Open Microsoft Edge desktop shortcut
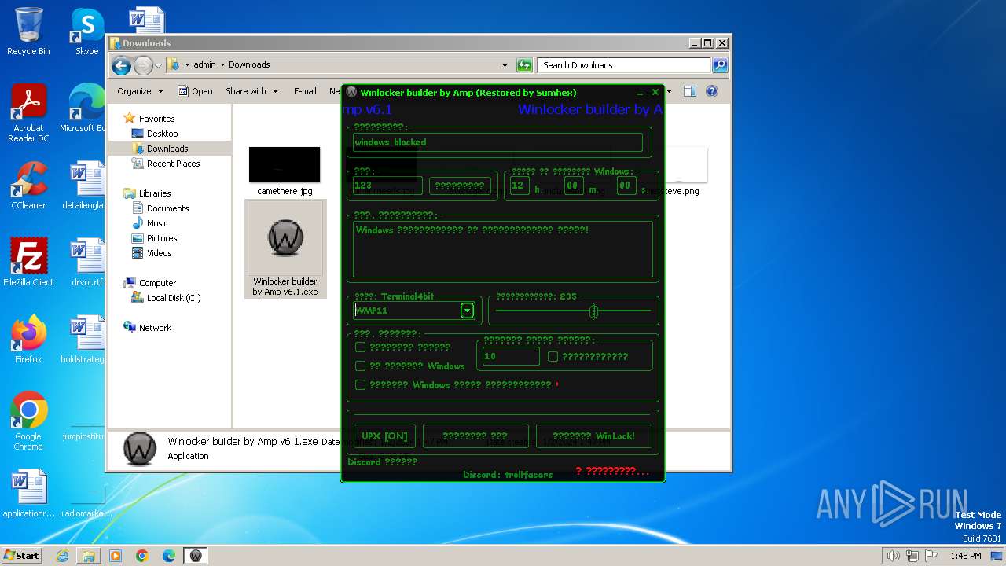The height and width of the screenshot is (566, 1006). pyautogui.click(x=83, y=108)
